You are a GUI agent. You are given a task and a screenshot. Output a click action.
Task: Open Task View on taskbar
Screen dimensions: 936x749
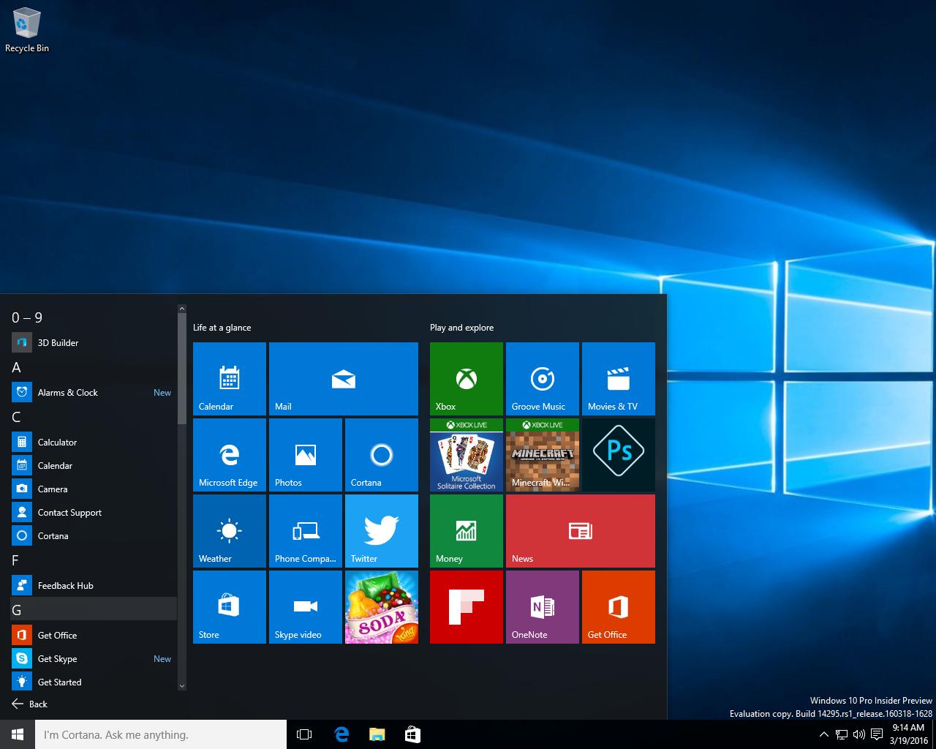tap(304, 734)
